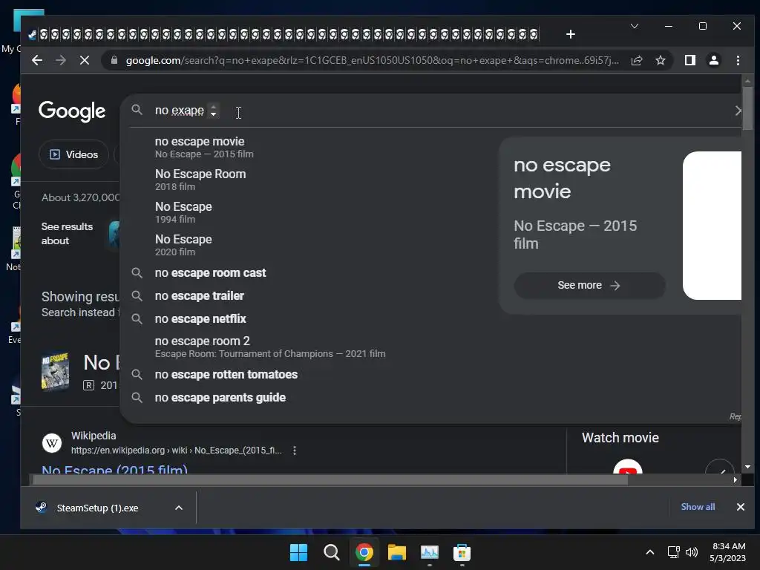Image resolution: width=760 pixels, height=570 pixels.
Task: Open the tab search chevron
Action: point(634,26)
